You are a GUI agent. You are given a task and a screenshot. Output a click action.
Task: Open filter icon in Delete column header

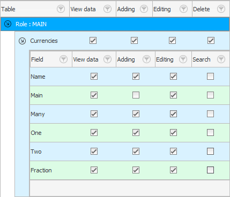221,9
